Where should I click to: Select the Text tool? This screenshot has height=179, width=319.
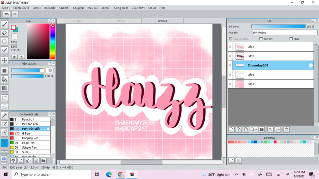[4, 143]
